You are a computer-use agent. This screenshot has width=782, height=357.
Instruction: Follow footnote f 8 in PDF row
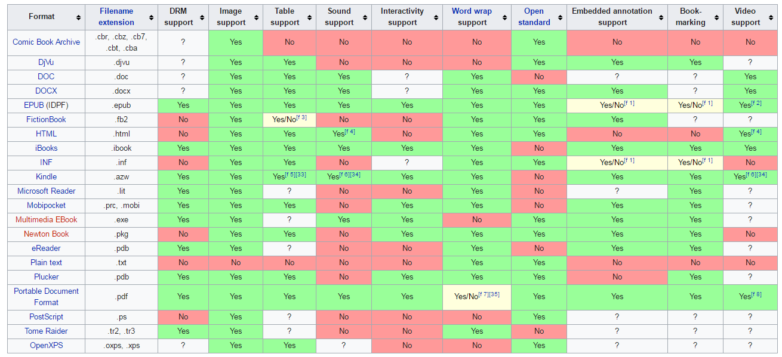[x=756, y=294]
